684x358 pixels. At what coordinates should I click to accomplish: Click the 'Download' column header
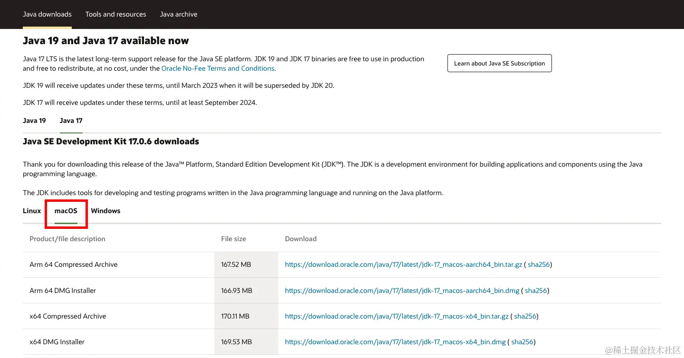point(301,239)
